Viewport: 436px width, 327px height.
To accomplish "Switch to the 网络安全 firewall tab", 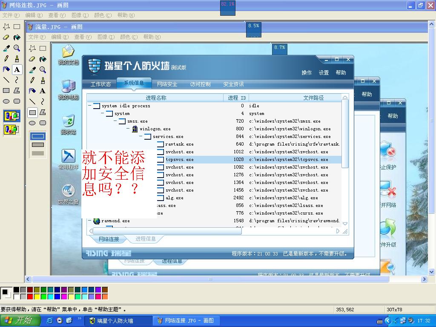I will point(167,84).
